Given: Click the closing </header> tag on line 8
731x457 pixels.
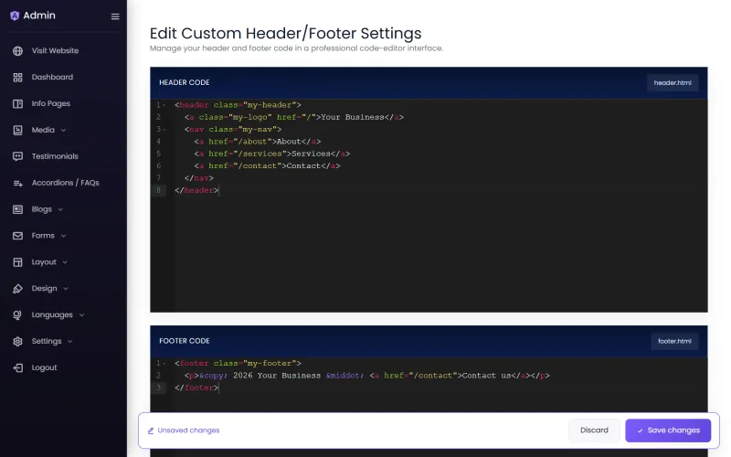Looking at the screenshot, I should pyautogui.click(x=196, y=190).
